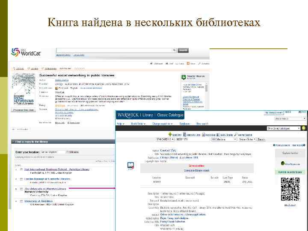Click the yellow Go icon beside Other Library catalogues
The height and width of the screenshot is (231, 308).
(303, 128)
